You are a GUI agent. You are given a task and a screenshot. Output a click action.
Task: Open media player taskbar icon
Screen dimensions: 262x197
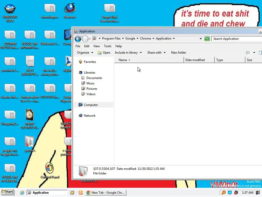(x=72, y=193)
